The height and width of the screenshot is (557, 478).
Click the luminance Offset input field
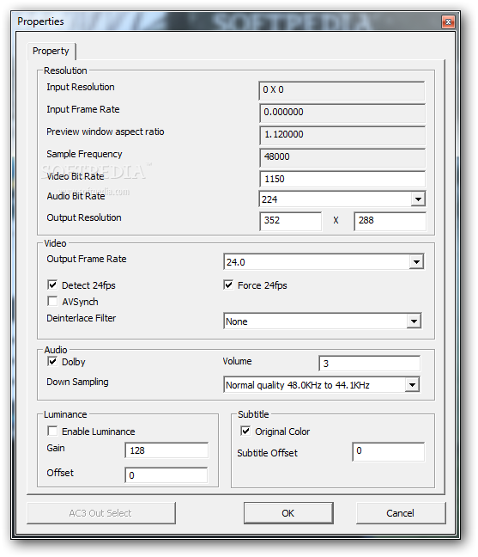(x=166, y=475)
